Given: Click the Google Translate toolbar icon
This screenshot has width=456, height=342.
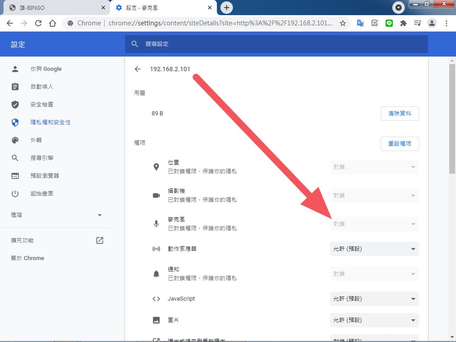Looking at the screenshot, I should click(x=360, y=23).
